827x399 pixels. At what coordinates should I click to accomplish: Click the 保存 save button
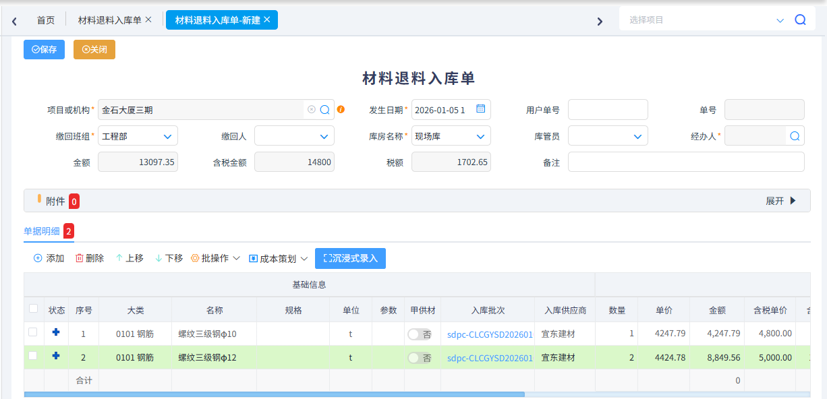coord(43,49)
